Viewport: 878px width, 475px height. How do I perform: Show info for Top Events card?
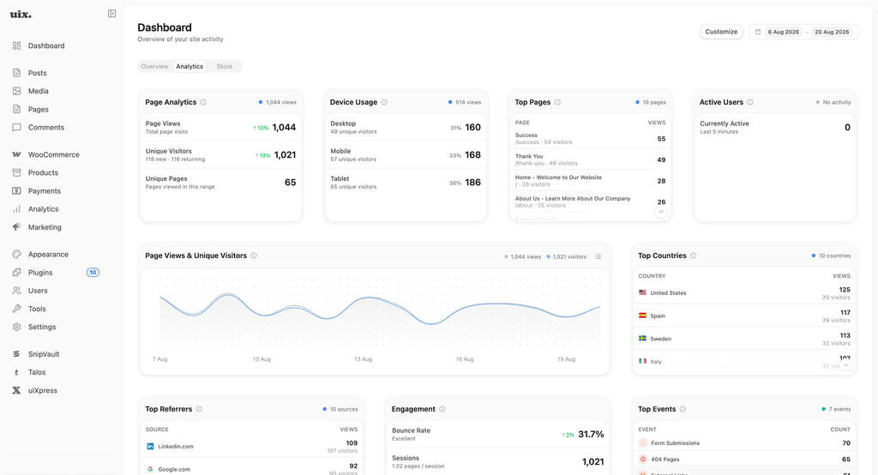click(x=683, y=409)
